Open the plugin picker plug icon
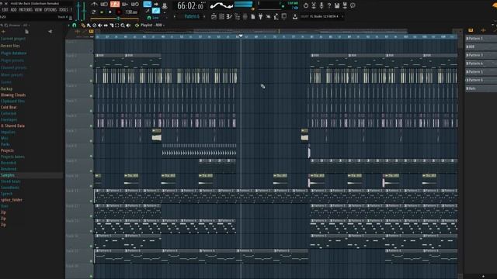 click(x=260, y=16)
